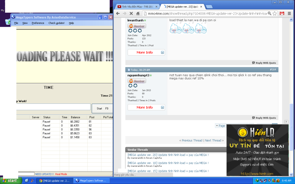Open the Gmail extension icon in Chrome

pyautogui.click(x=282, y=14)
